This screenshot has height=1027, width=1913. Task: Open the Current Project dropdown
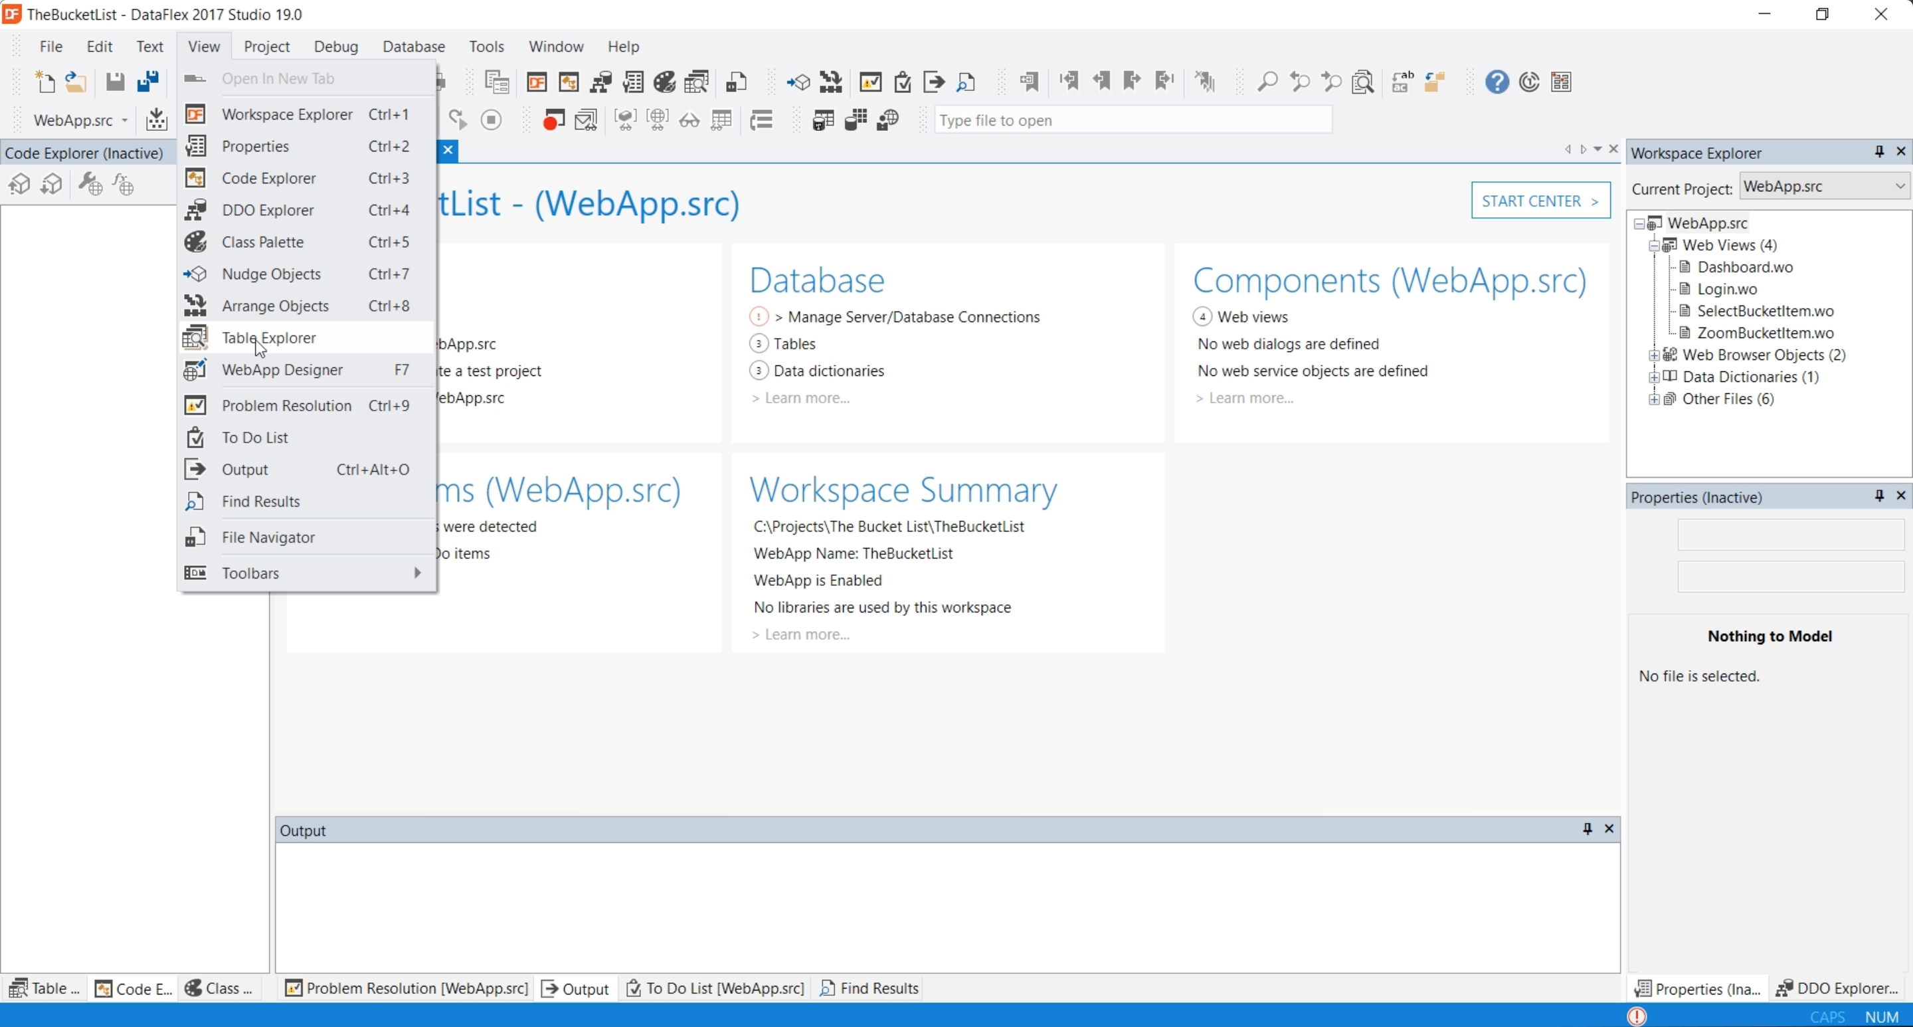pyautogui.click(x=1900, y=187)
